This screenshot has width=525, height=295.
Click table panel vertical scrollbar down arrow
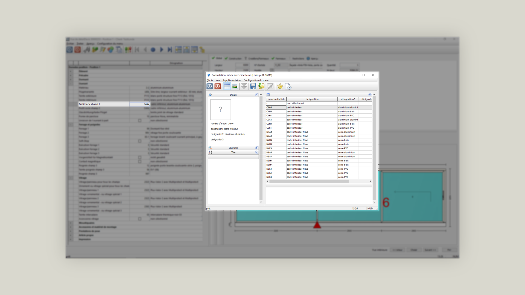(374, 202)
